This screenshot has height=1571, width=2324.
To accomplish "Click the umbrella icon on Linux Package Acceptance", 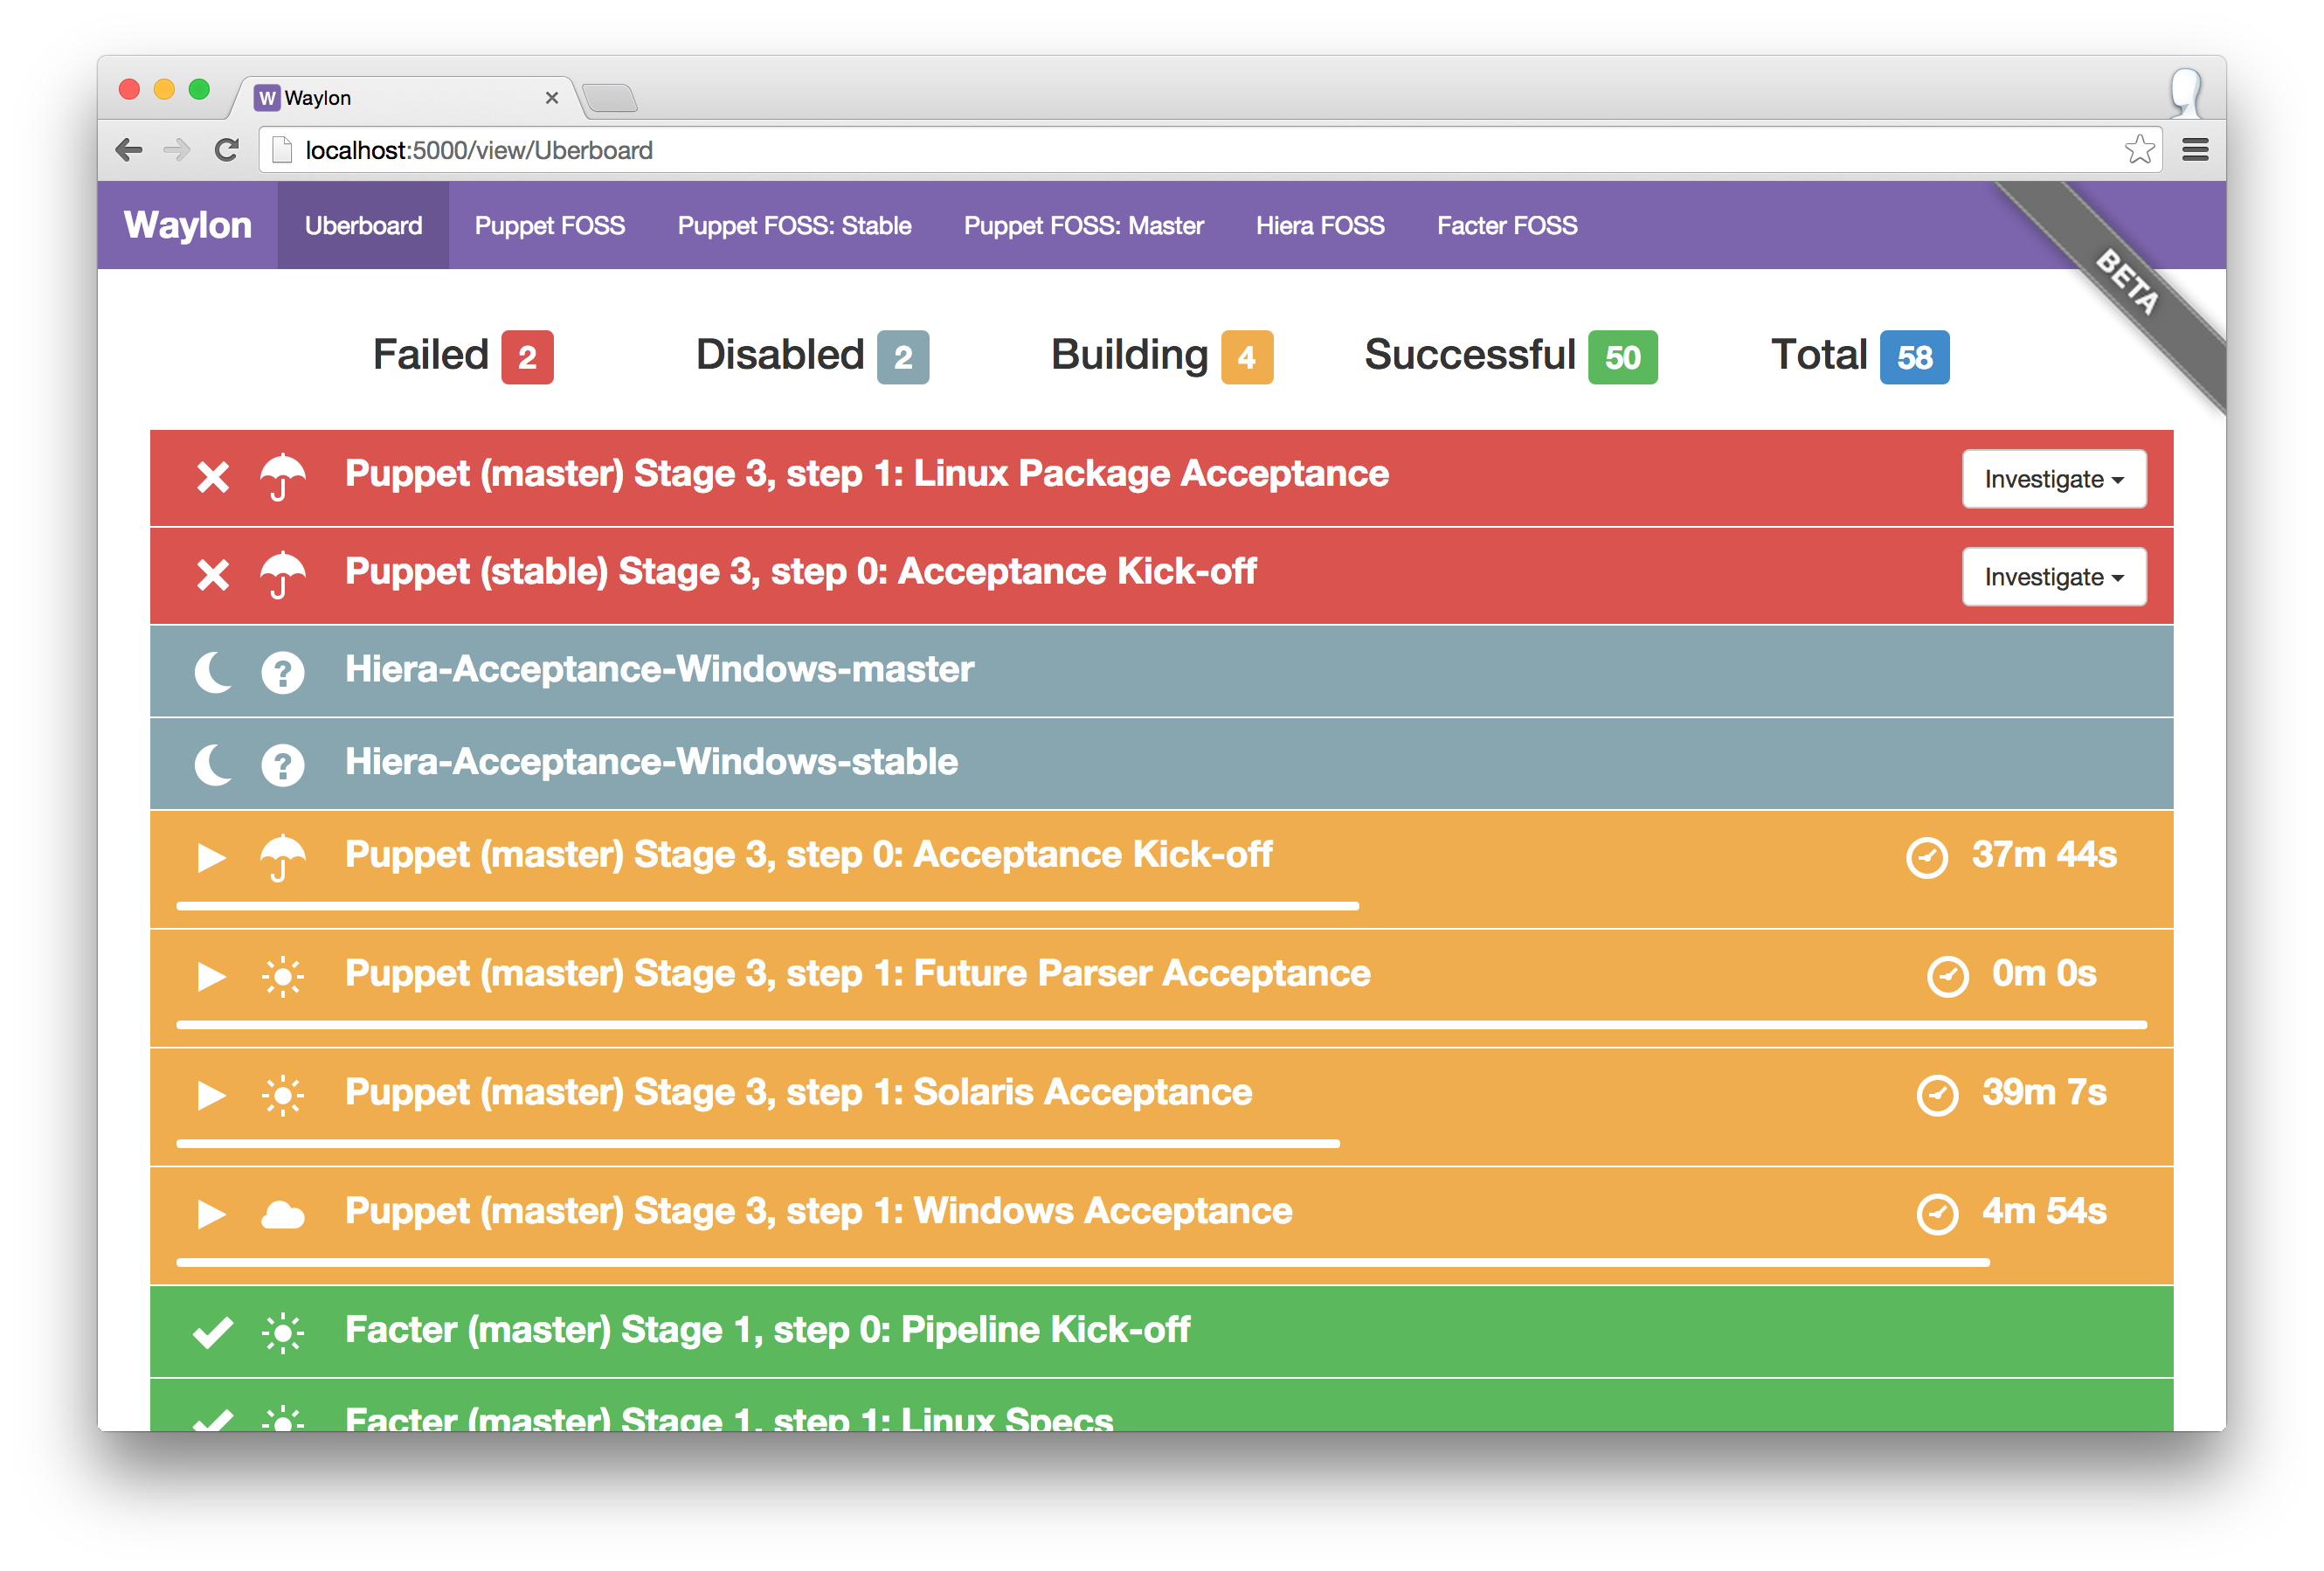I will [x=283, y=477].
